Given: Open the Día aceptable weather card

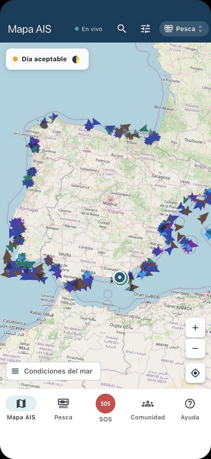Looking at the screenshot, I should (x=47, y=59).
